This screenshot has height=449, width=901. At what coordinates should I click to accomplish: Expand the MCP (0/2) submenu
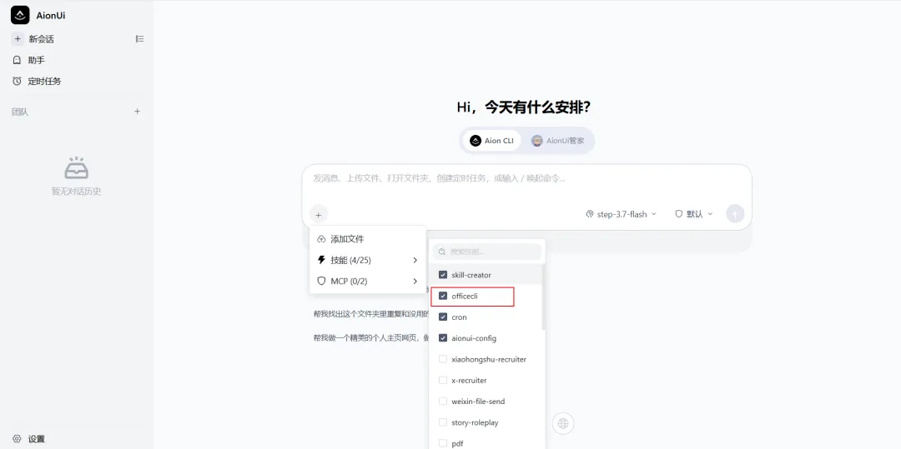pos(368,282)
